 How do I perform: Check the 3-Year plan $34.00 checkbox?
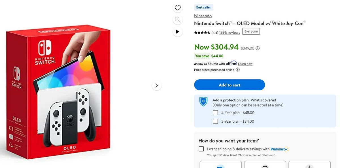tap(215, 121)
